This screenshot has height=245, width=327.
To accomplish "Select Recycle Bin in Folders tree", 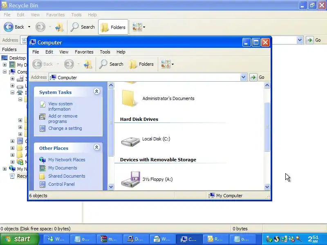I will 22,176.
